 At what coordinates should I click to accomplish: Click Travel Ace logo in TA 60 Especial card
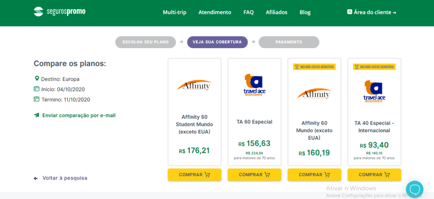[254, 85]
